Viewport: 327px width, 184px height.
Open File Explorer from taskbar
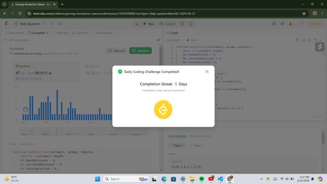tap(192, 179)
